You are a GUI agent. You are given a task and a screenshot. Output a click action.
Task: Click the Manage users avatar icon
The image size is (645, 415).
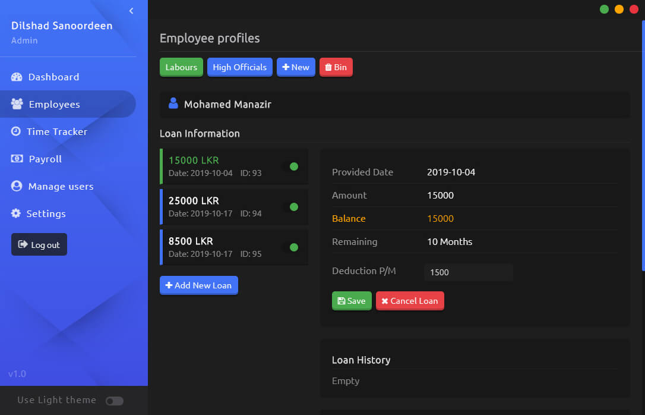coord(17,186)
